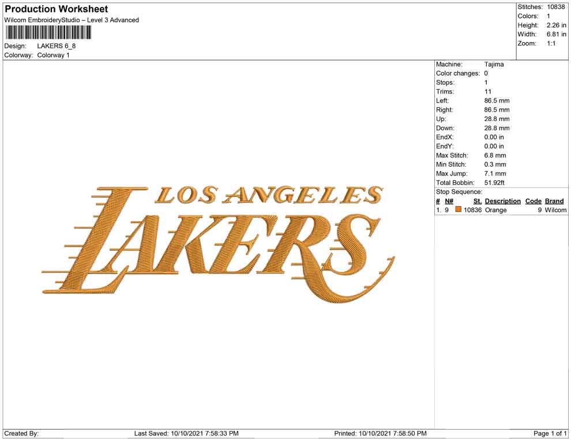Click the 'Last Saved: 10/10/2021 7:58:33 PM' footer
The width and height of the screenshot is (571, 439).
coord(186,433)
